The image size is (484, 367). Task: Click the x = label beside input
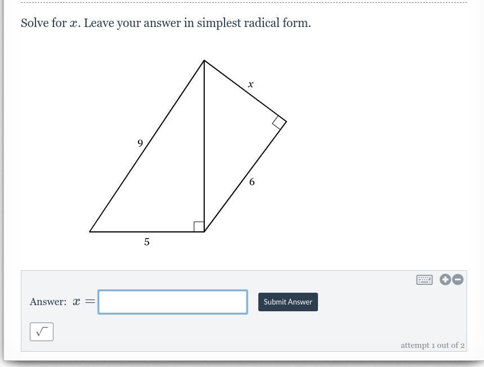click(x=84, y=302)
